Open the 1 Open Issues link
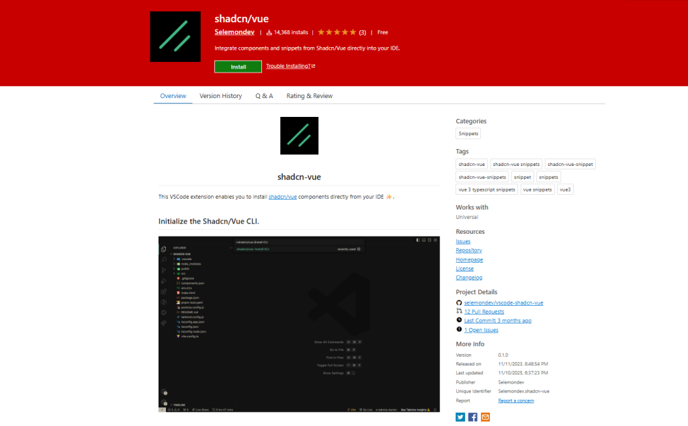 click(x=481, y=330)
